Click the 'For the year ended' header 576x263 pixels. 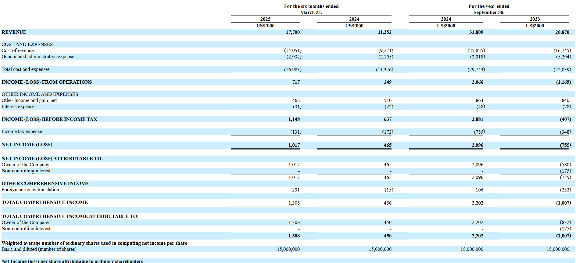pyautogui.click(x=489, y=6)
